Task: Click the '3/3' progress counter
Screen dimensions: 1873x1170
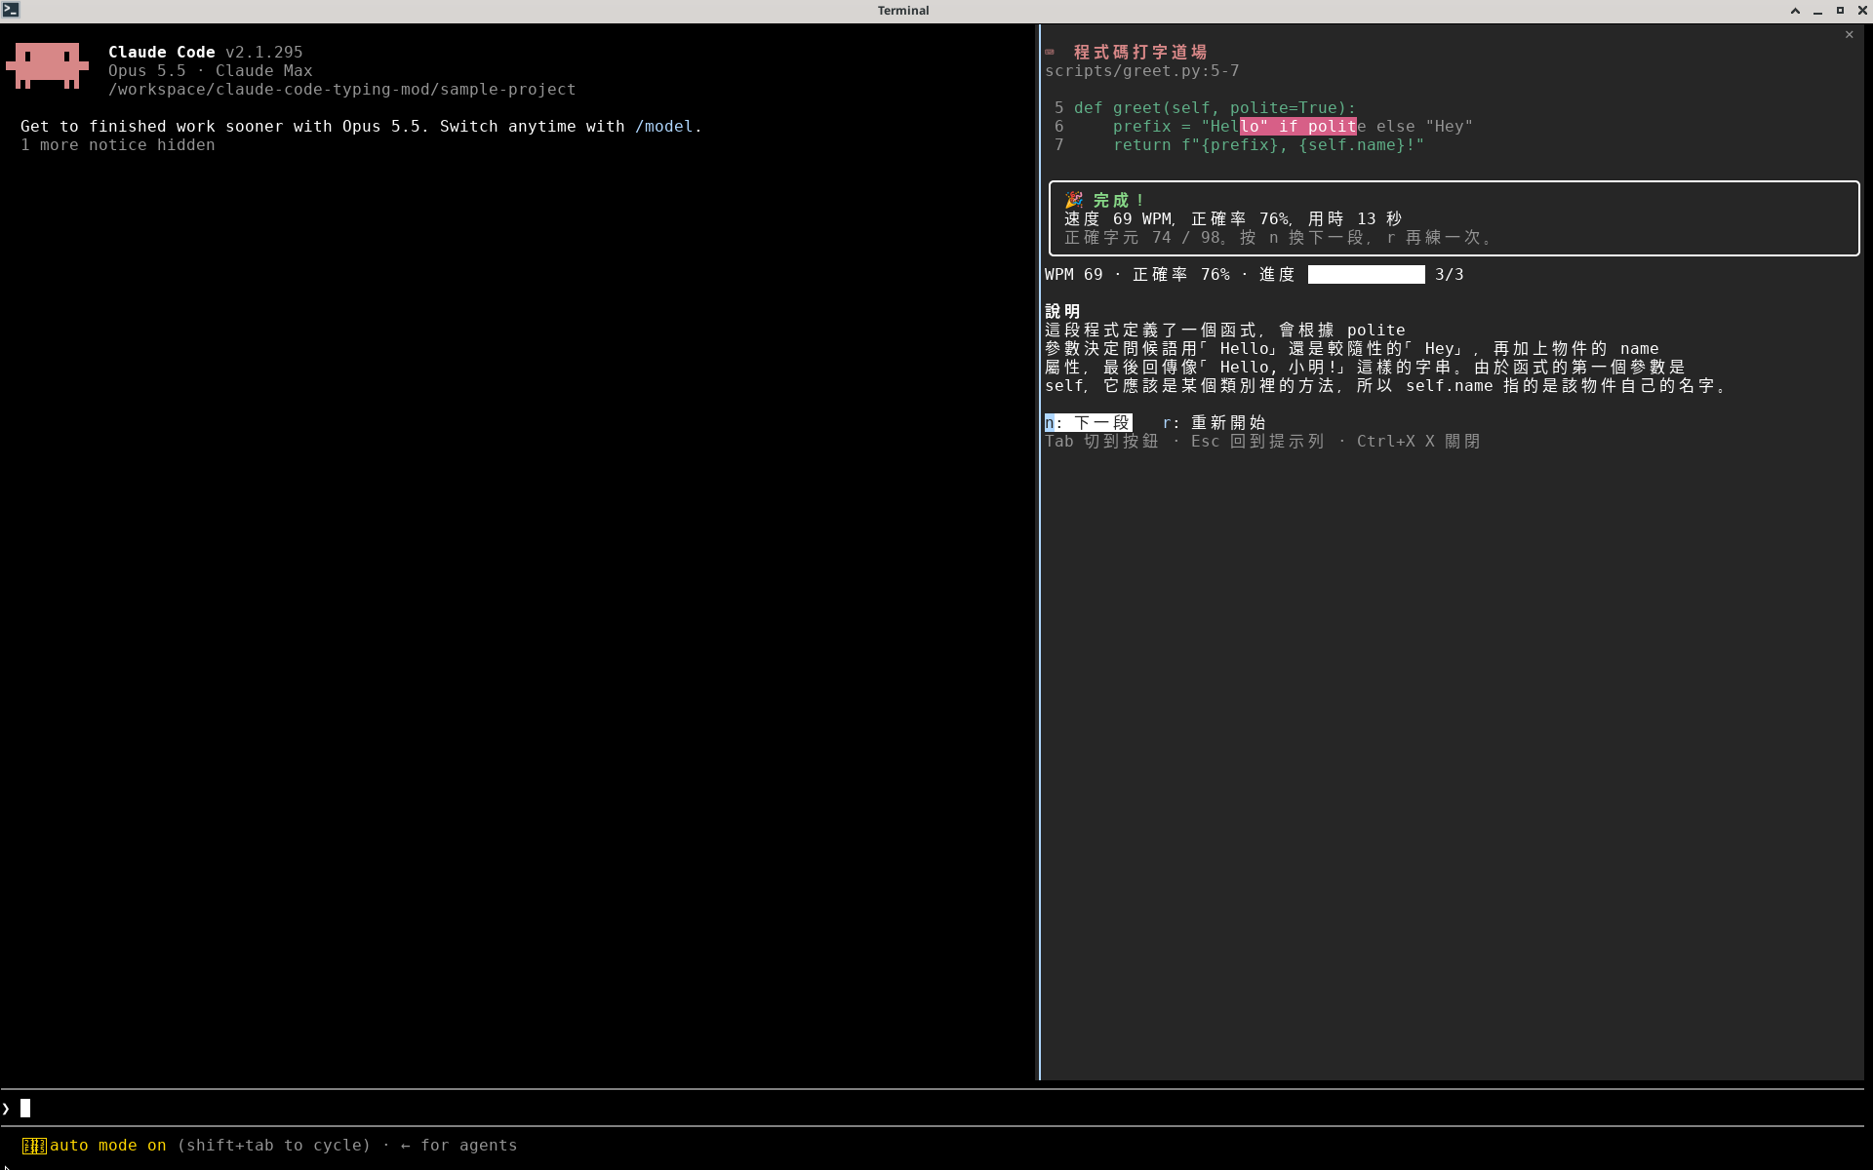Action: (1450, 274)
